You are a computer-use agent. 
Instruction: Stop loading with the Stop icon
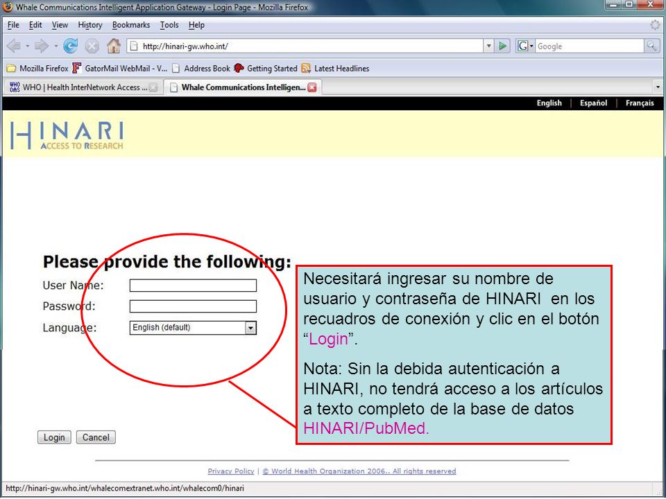pyautogui.click(x=92, y=46)
